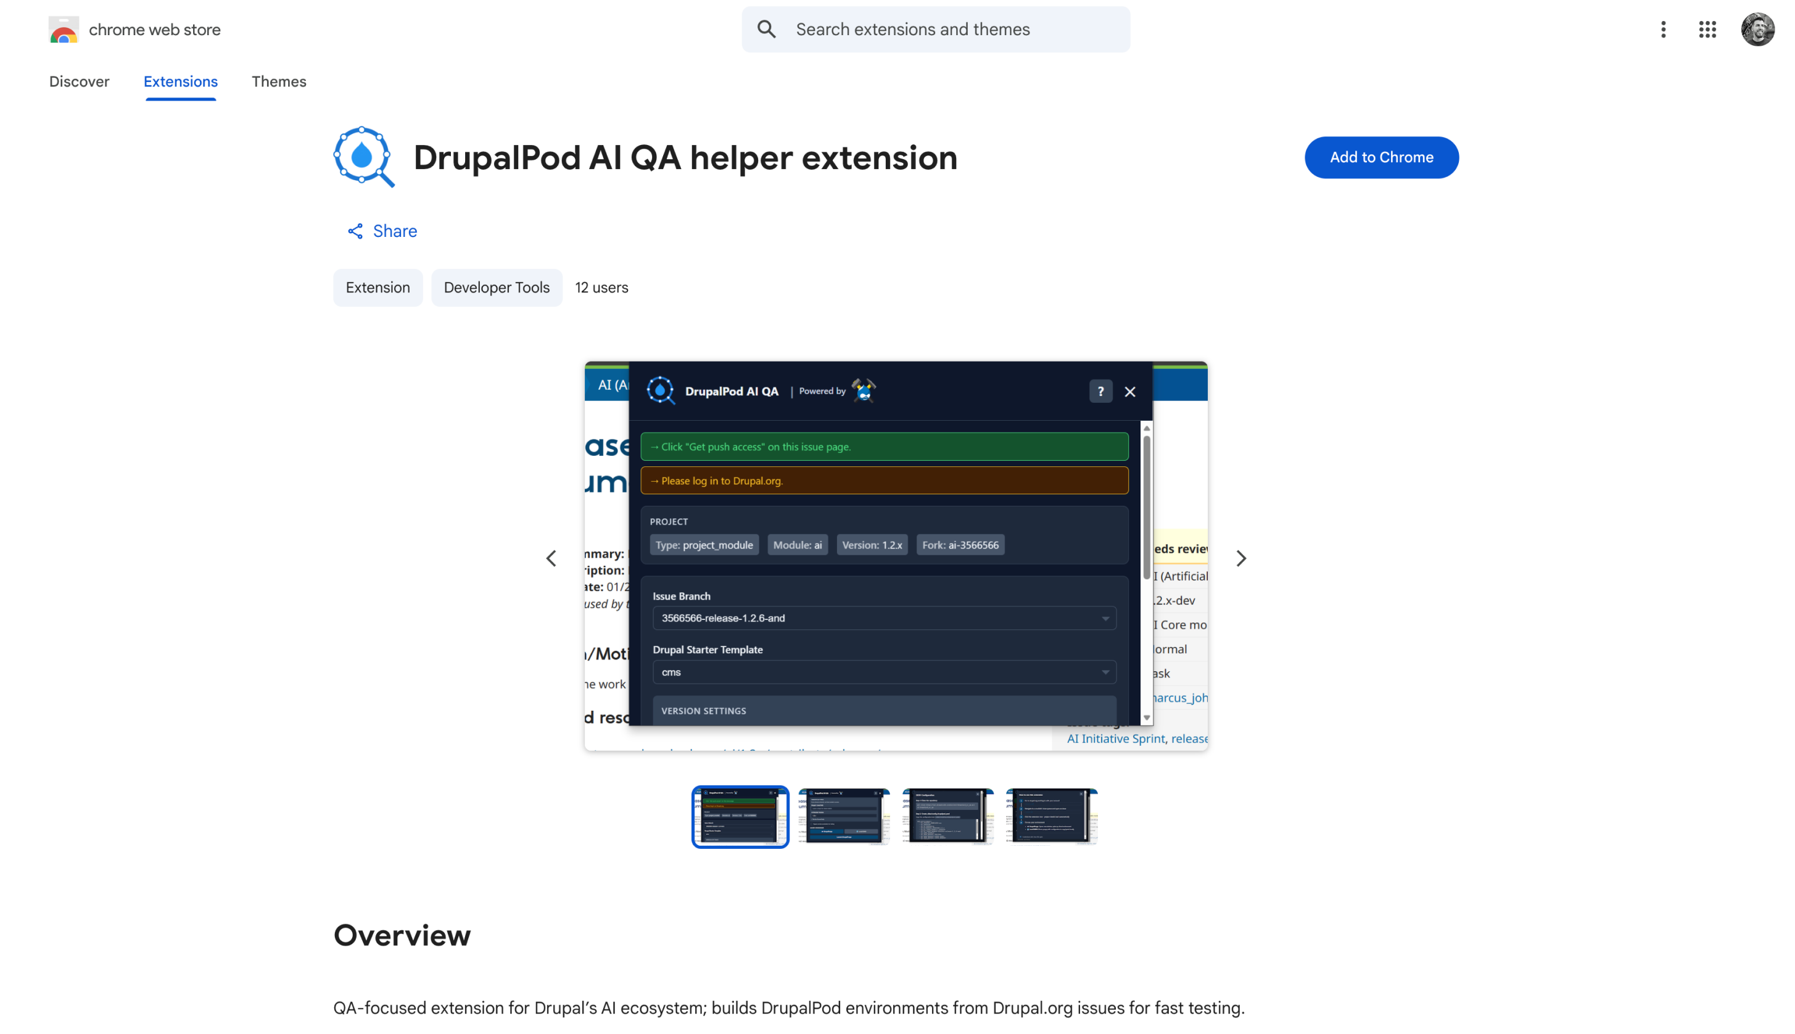The image size is (1795, 1034).
Task: Expand the VERSION SETTINGS section in preview
Action: click(884, 710)
